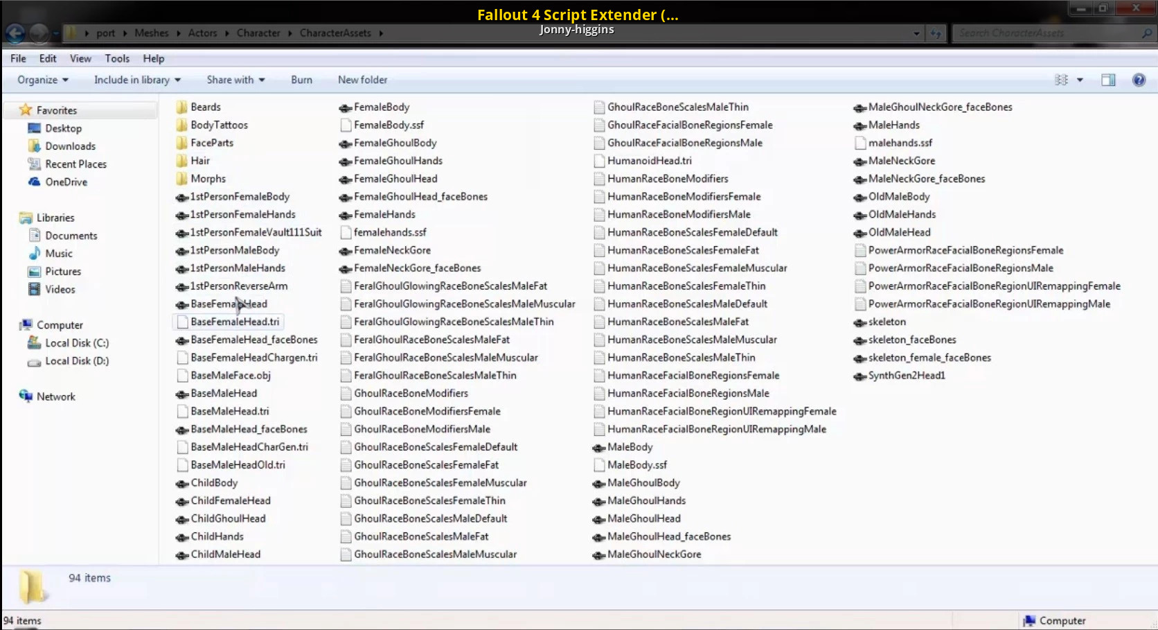The image size is (1158, 630).
Task: Click the Back navigation arrow
Action: point(15,33)
